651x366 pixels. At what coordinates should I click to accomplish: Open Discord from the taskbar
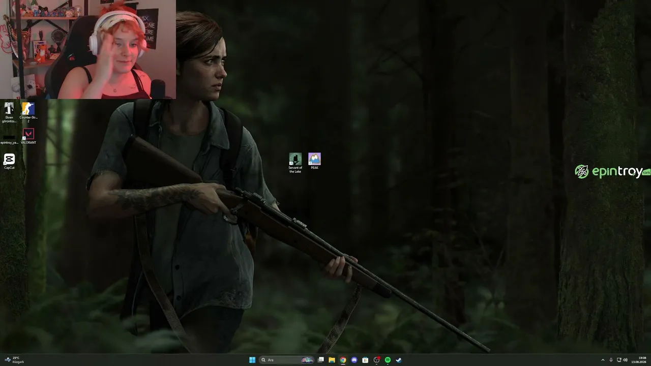click(x=354, y=360)
